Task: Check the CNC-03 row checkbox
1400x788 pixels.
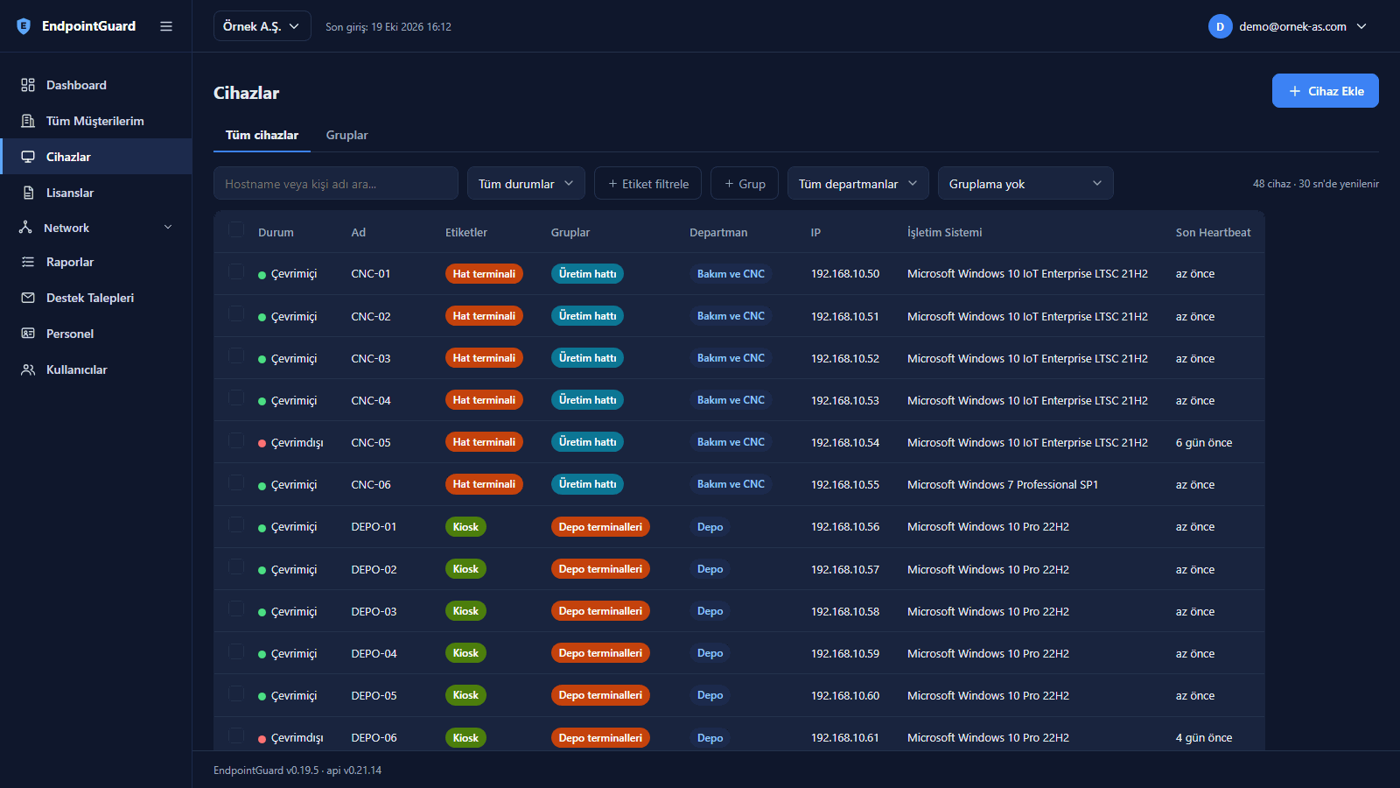Action: point(236,355)
